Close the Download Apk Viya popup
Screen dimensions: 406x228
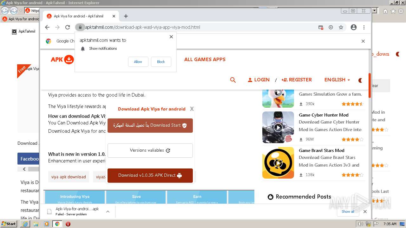[192, 109]
